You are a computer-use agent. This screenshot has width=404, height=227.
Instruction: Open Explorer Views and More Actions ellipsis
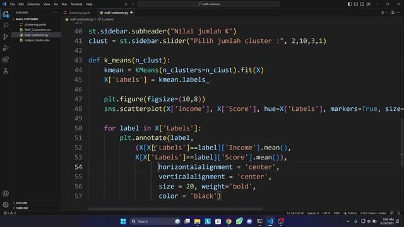tap(56, 13)
